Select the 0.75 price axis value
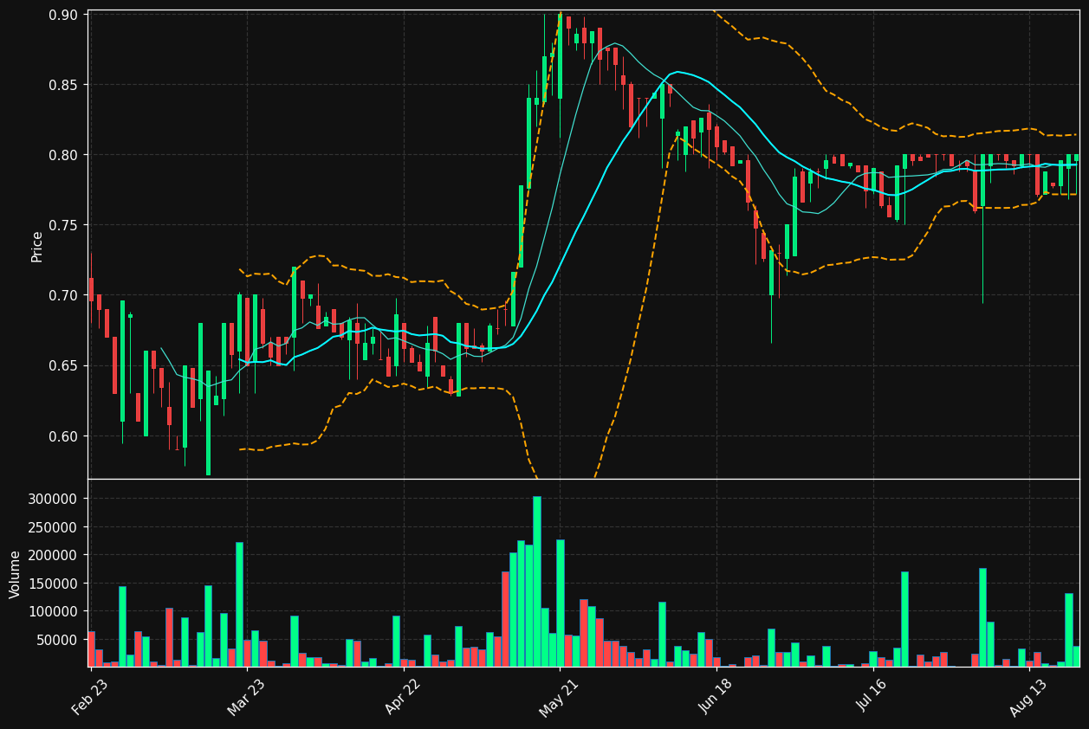Screen dimensions: 1089x729 point(64,225)
